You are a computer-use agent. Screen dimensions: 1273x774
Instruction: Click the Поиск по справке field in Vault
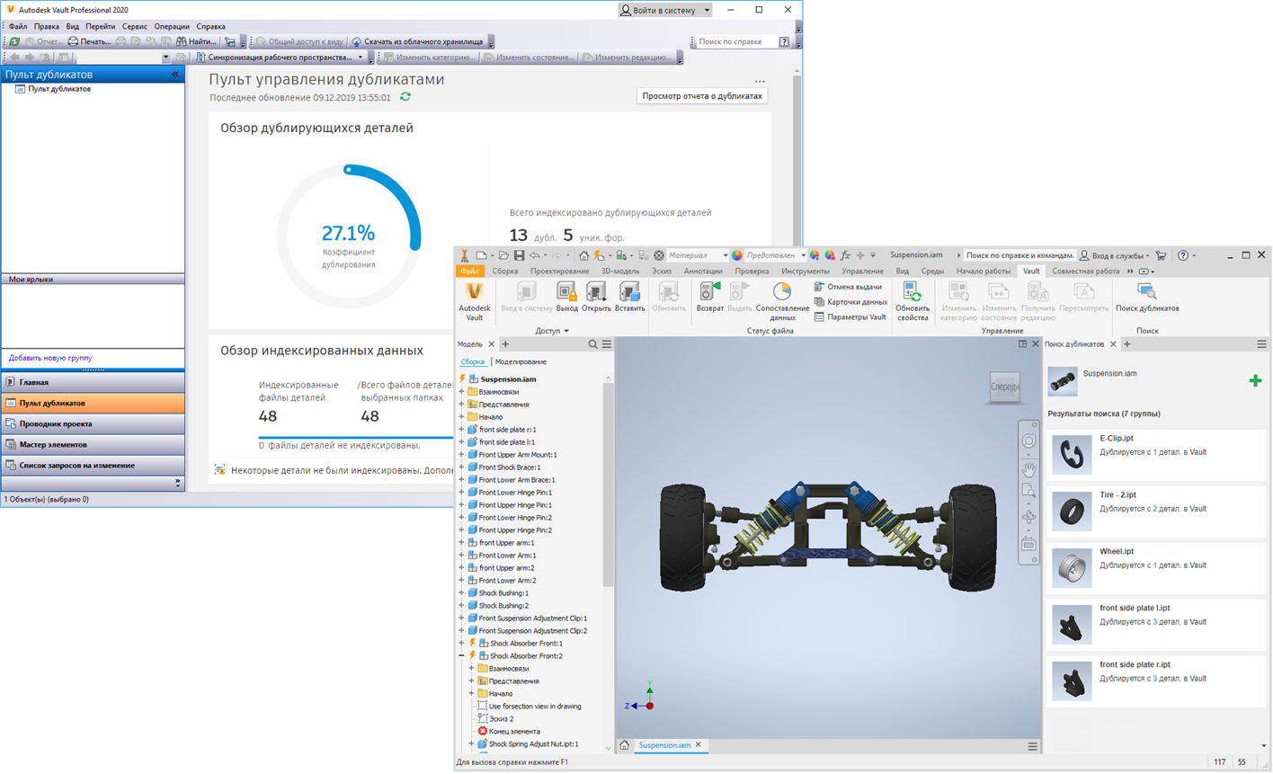pos(737,41)
